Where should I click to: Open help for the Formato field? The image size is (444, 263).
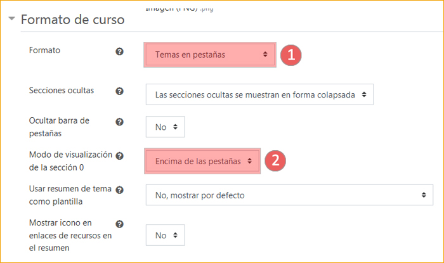[119, 51]
